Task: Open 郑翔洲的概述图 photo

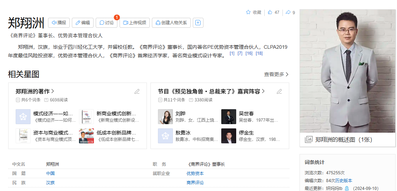Action: tap(347, 139)
